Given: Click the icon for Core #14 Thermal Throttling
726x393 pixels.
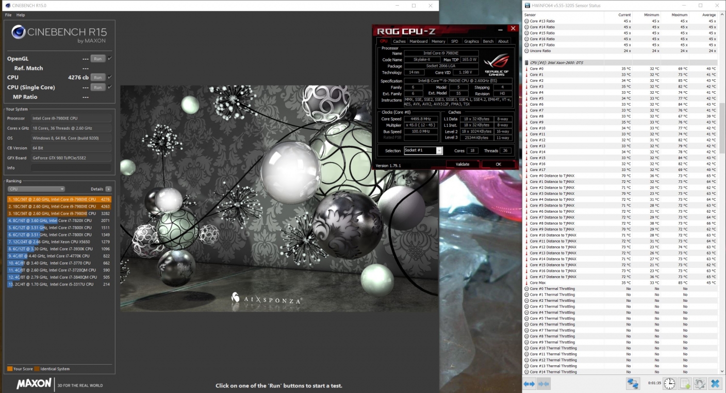Looking at the screenshot, I should pos(526,372).
